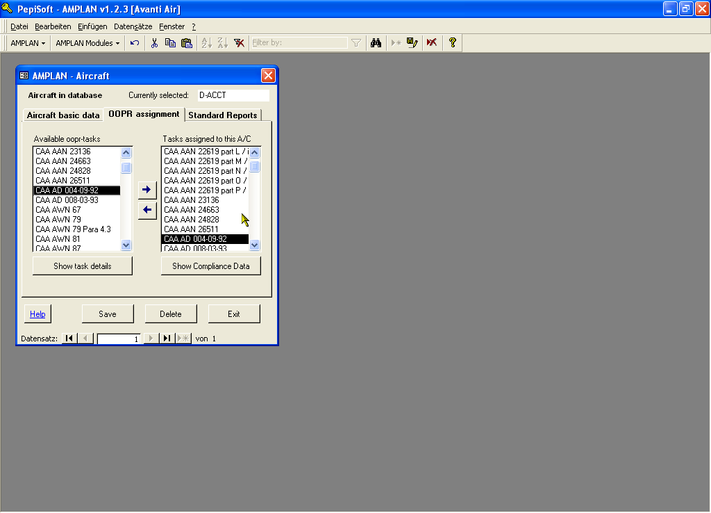Expand the AMPLAN dropdown menu
Screen dimensions: 711x513
(x=28, y=43)
